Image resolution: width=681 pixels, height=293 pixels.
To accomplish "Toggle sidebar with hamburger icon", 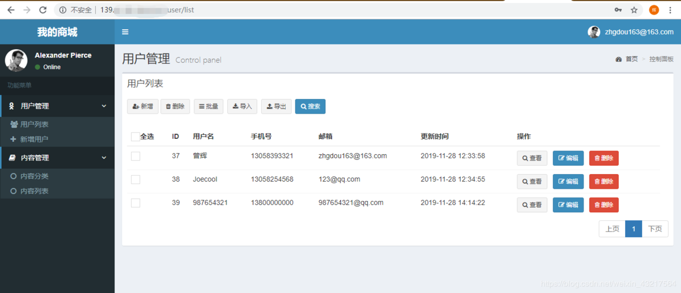I will 125,32.
